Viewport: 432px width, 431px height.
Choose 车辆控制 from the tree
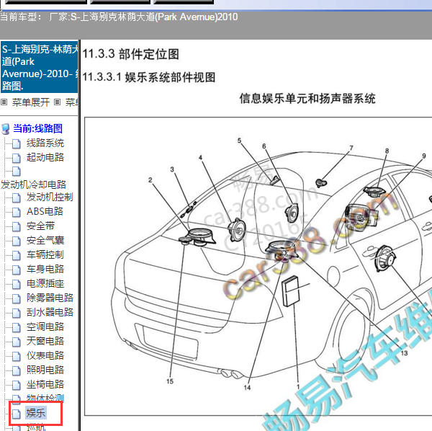[45, 255]
